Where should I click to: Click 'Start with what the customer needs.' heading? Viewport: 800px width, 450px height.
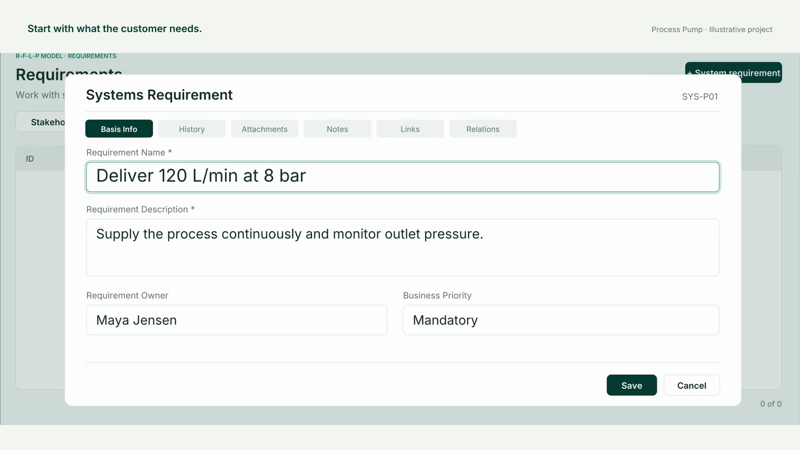coord(114,28)
